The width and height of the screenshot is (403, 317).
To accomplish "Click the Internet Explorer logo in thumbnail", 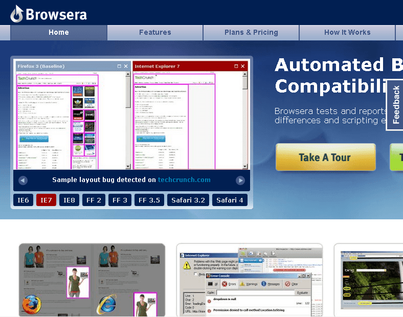I will 106,305.
